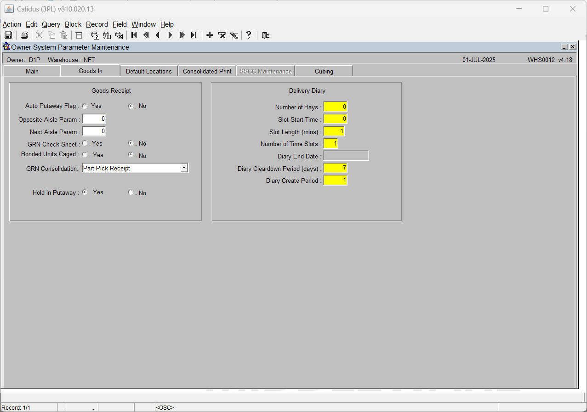Open the Help menu
The width and height of the screenshot is (587, 412).
point(167,24)
